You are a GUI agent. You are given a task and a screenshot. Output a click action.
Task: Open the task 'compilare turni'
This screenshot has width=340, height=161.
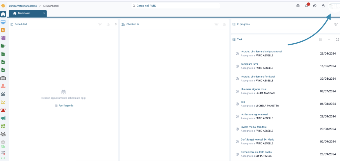[x=249, y=64]
